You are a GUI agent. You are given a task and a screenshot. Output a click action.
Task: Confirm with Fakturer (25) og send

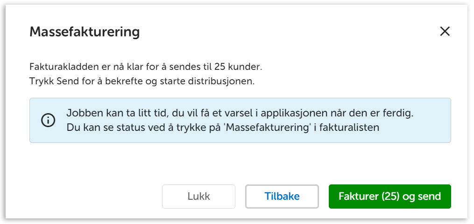click(389, 197)
